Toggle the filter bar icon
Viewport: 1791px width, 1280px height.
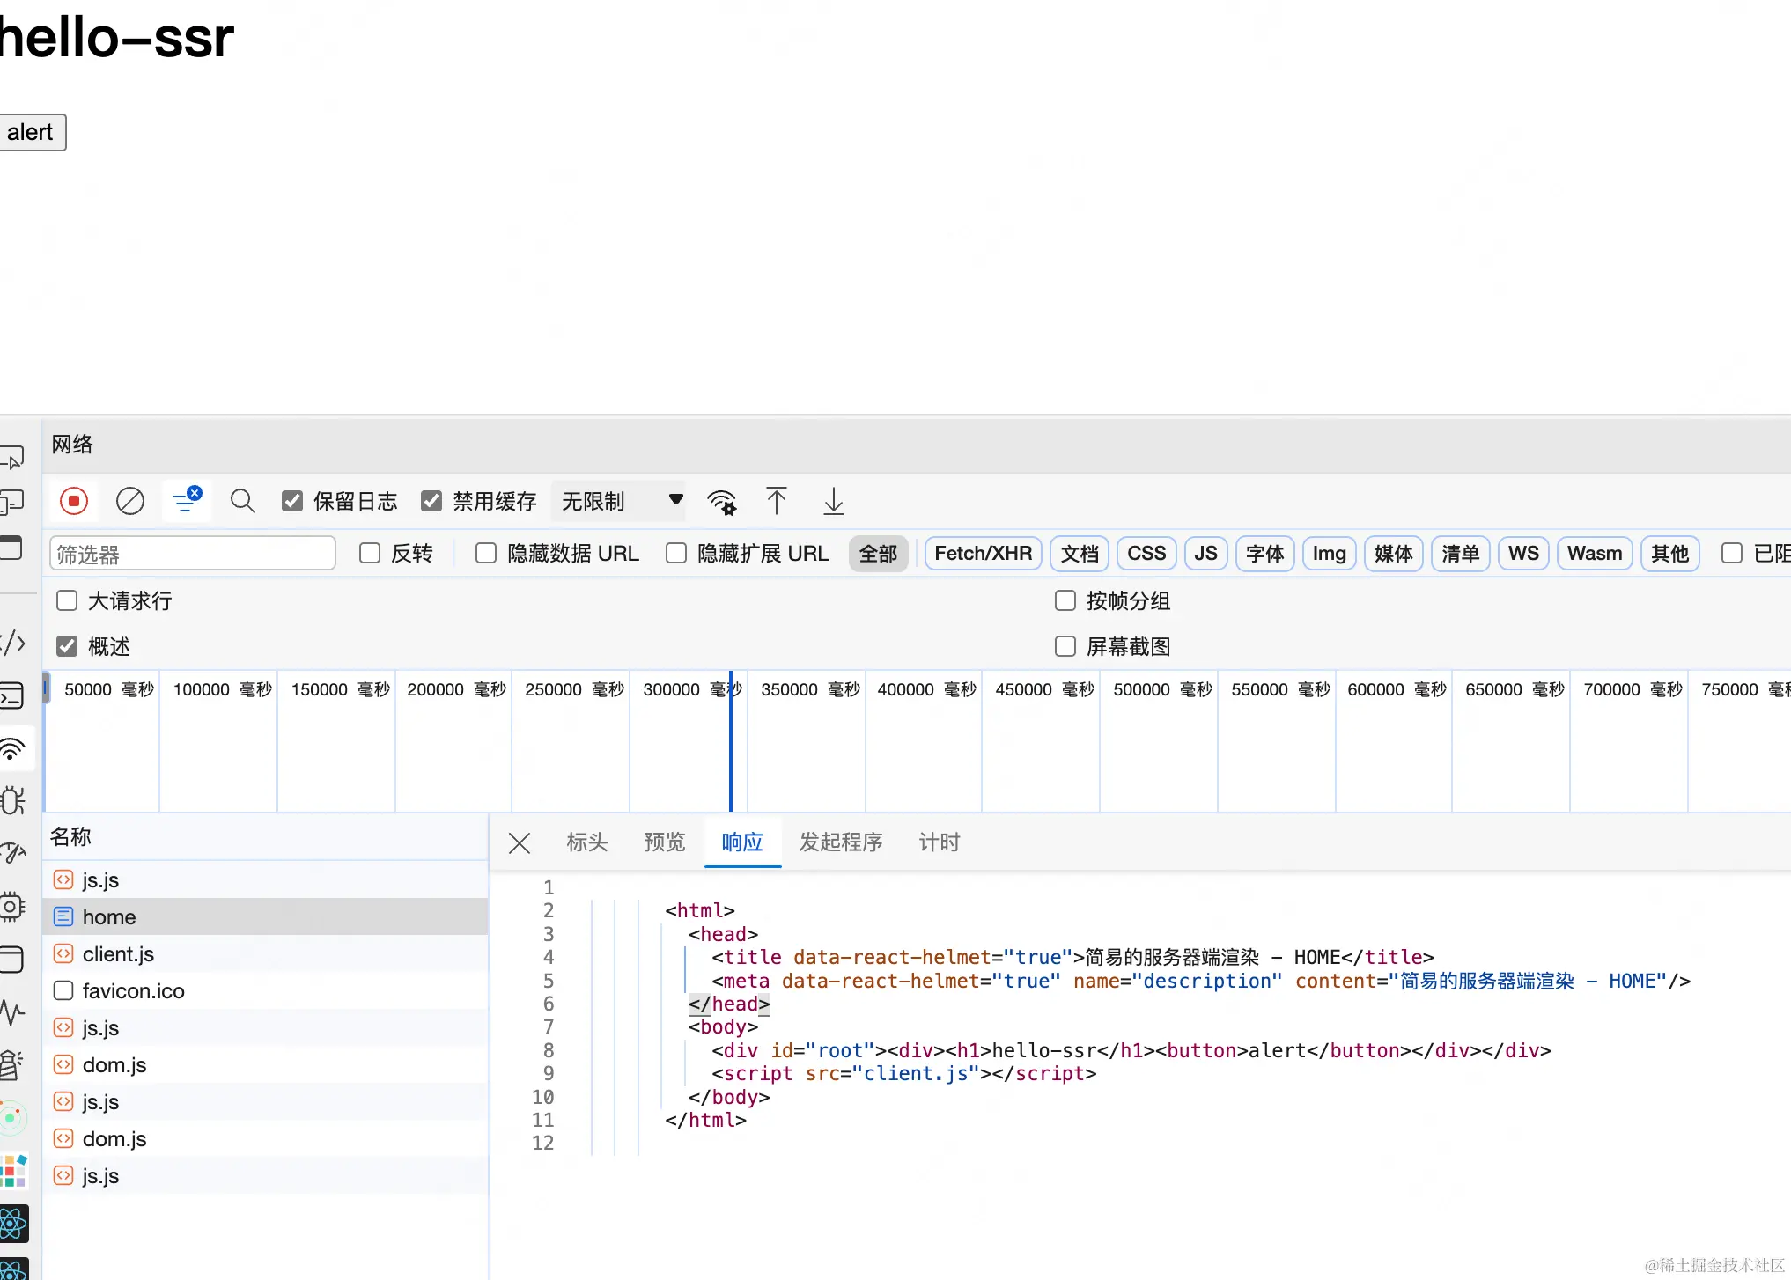tap(187, 501)
